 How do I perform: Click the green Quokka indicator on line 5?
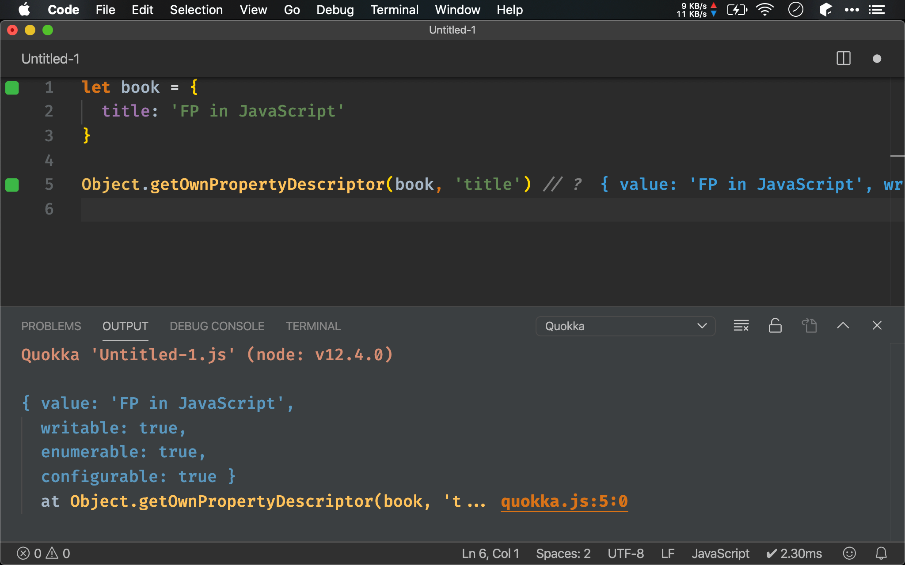(x=12, y=185)
